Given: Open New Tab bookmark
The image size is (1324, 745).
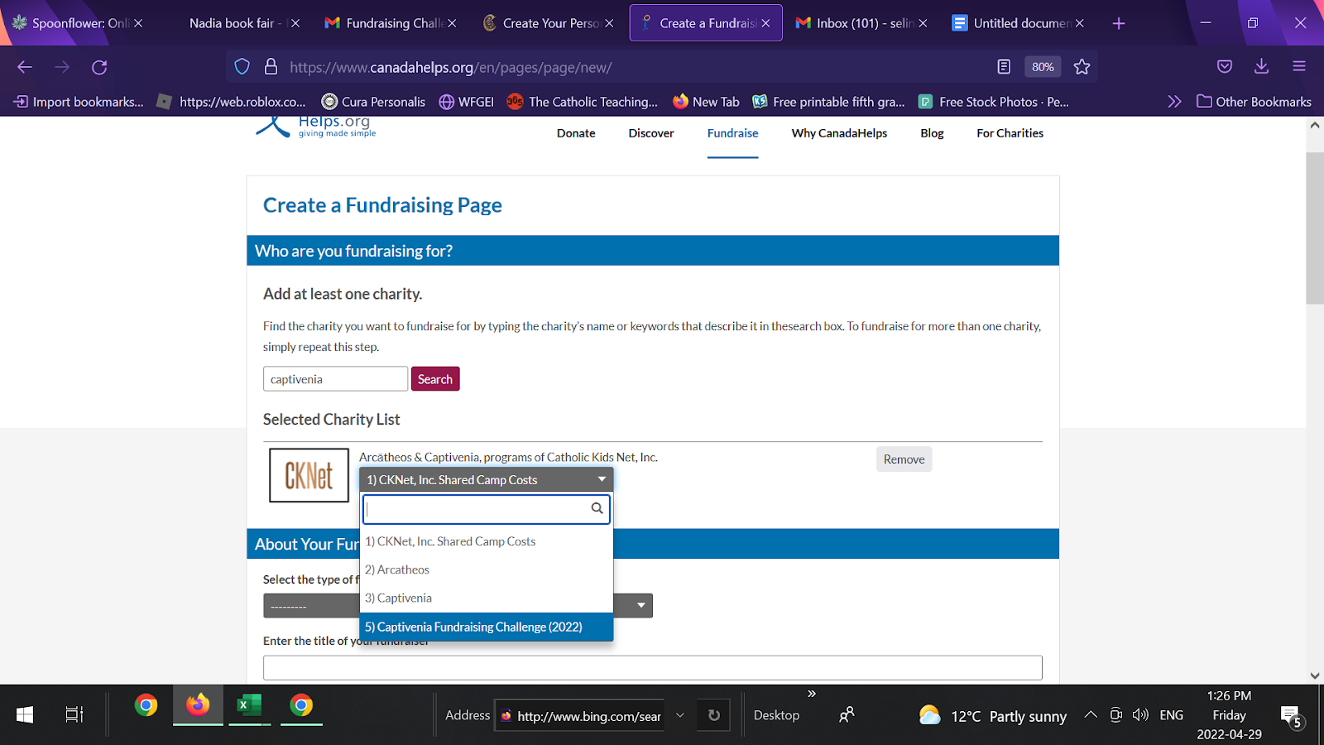Looking at the screenshot, I should [x=706, y=102].
